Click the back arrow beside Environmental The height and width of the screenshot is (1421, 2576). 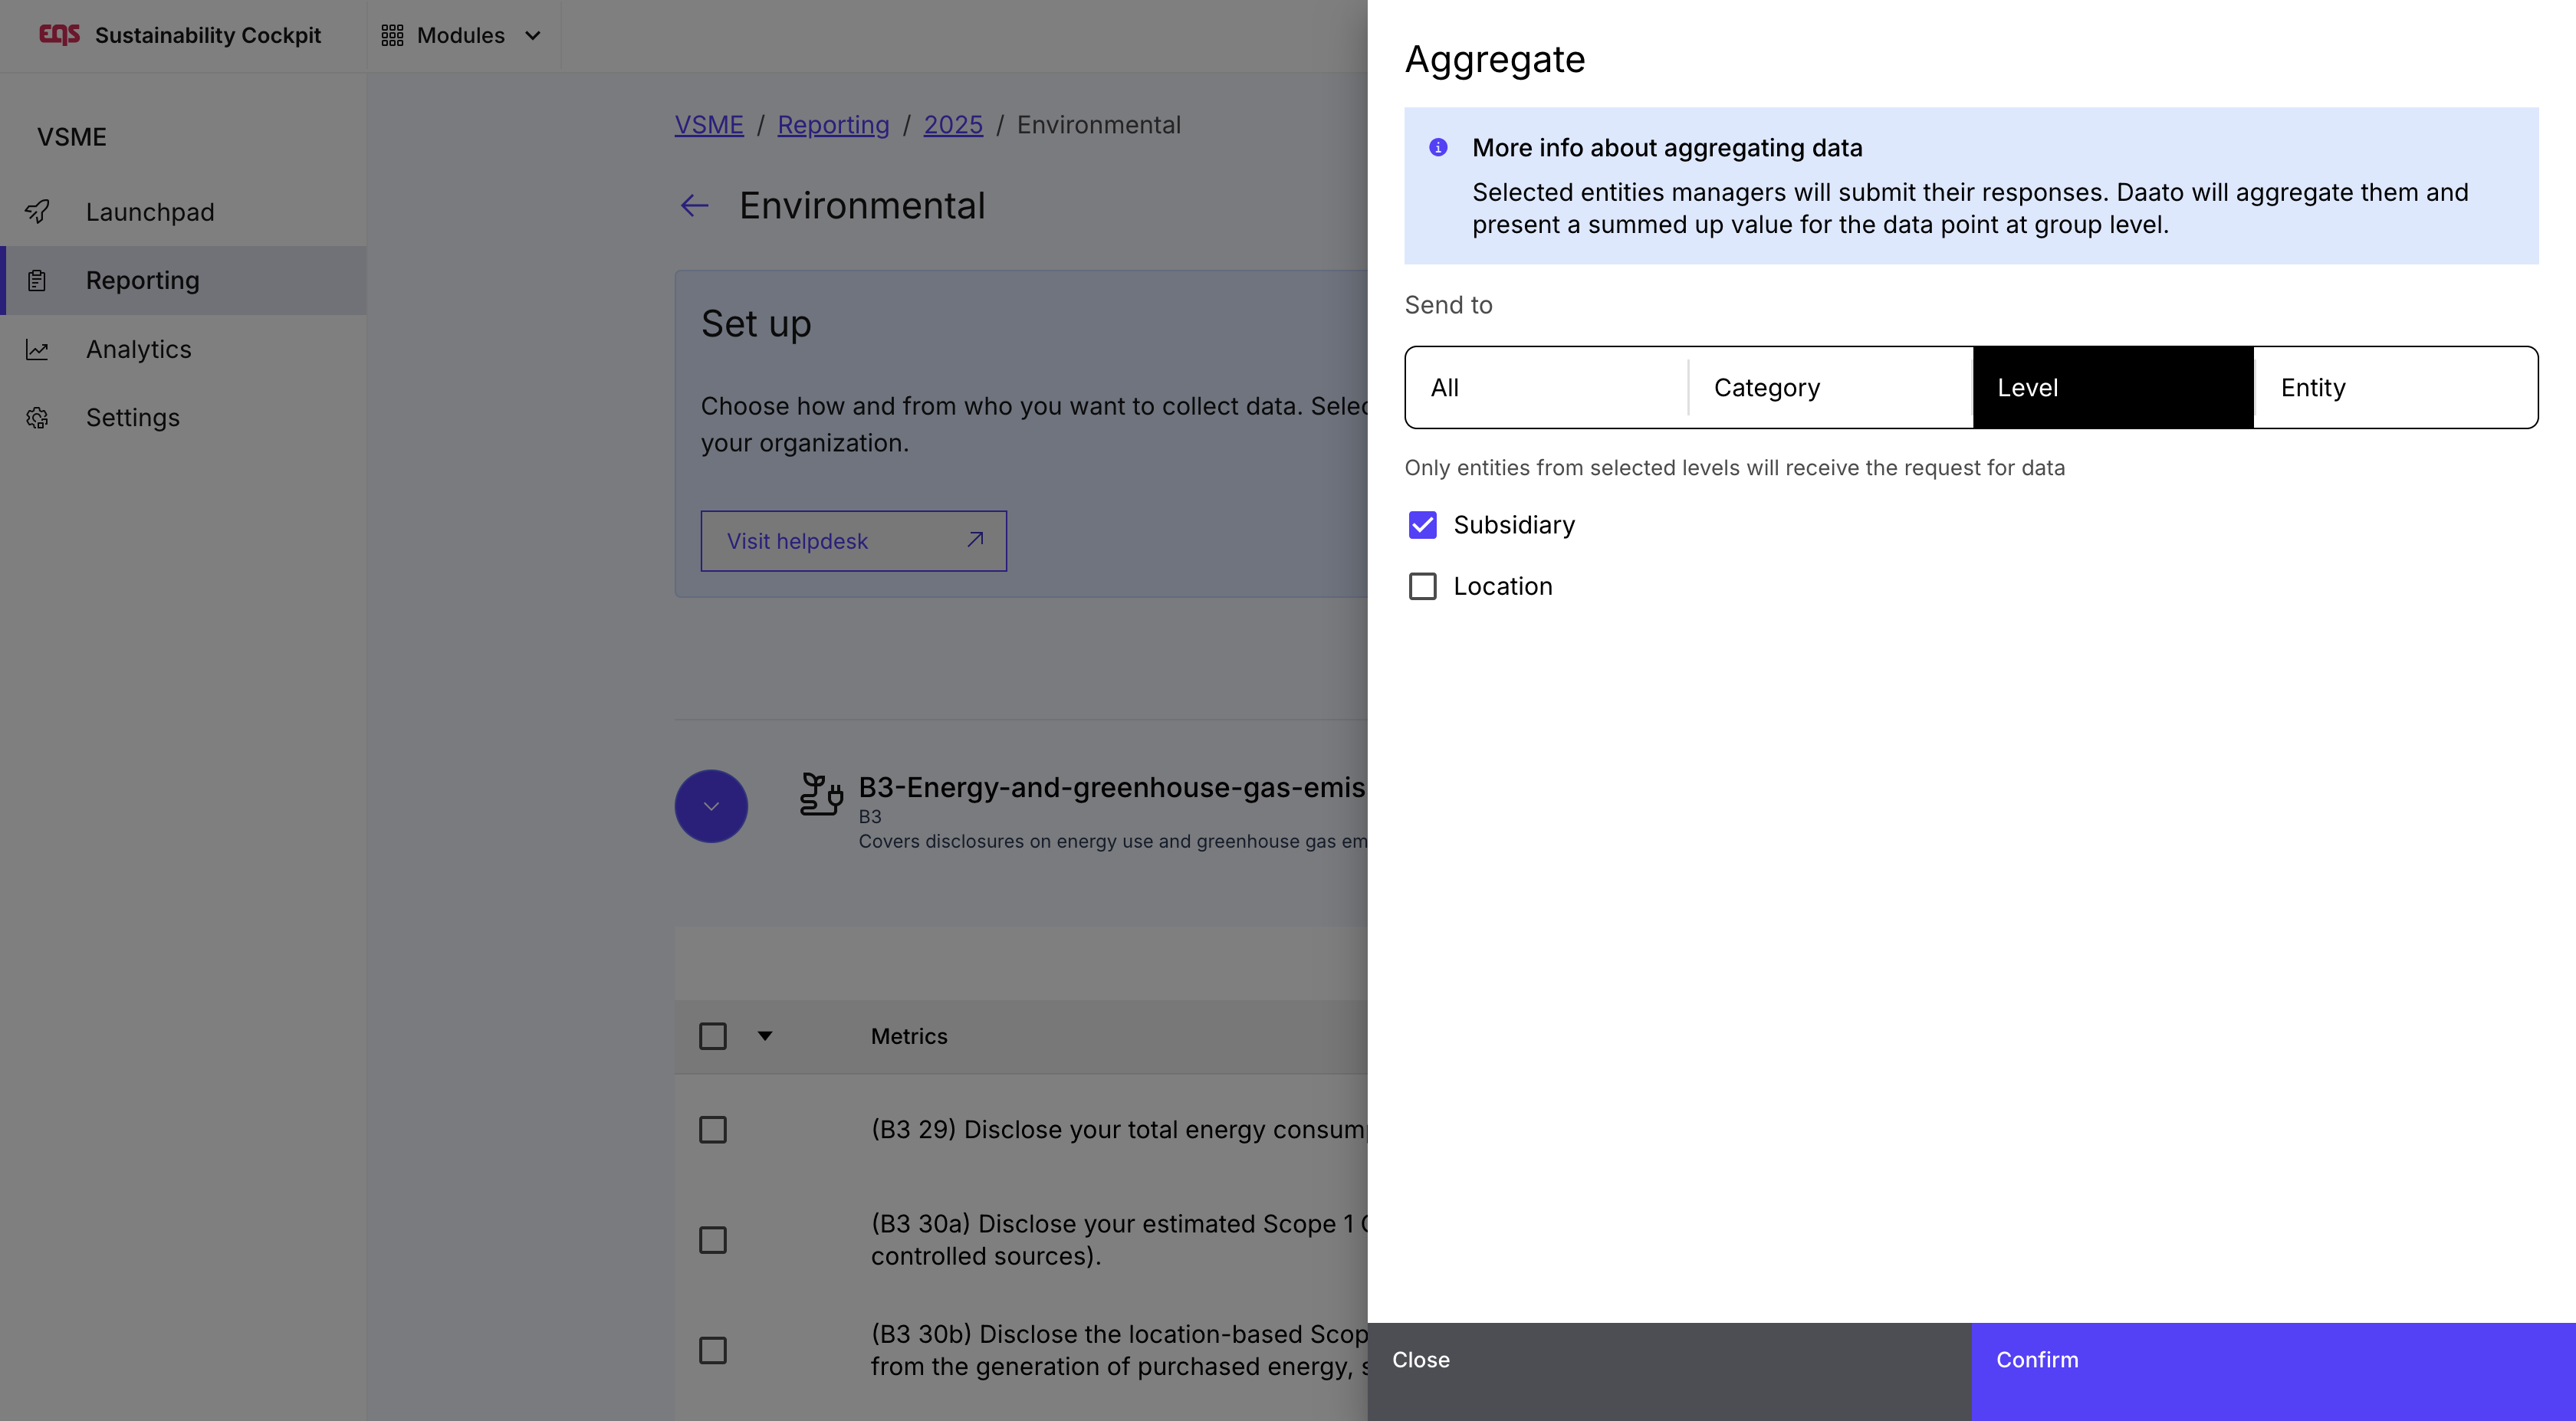[x=694, y=206]
